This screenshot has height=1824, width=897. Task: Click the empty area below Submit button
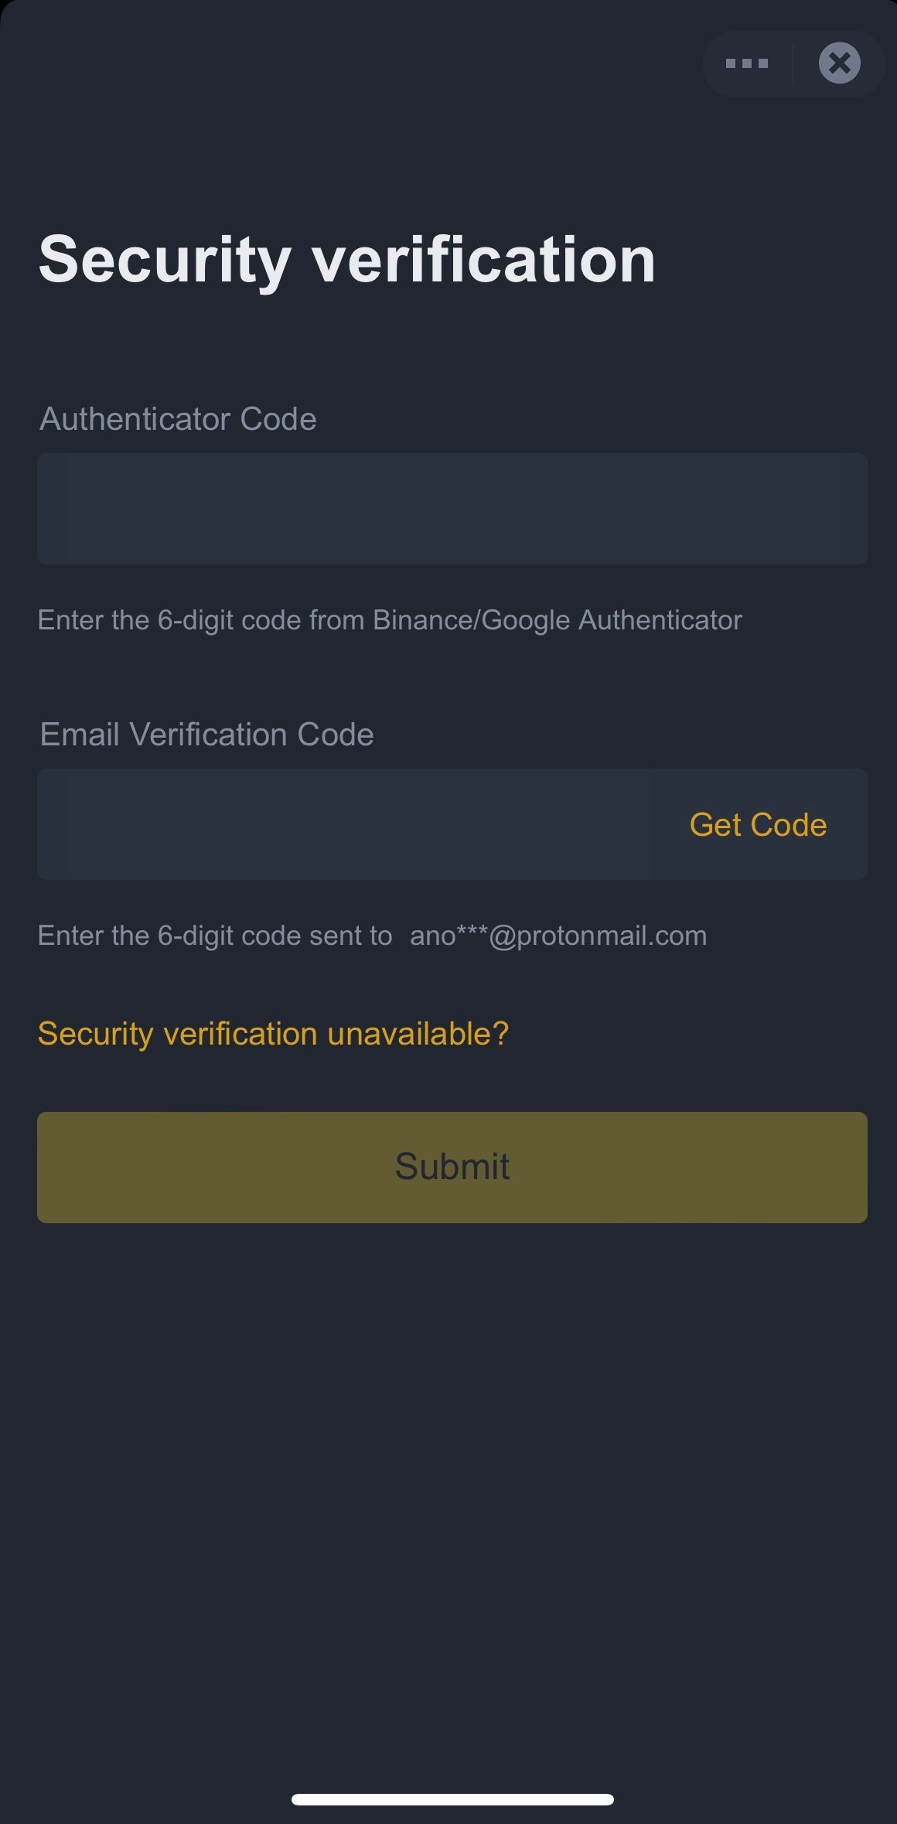tap(452, 1469)
